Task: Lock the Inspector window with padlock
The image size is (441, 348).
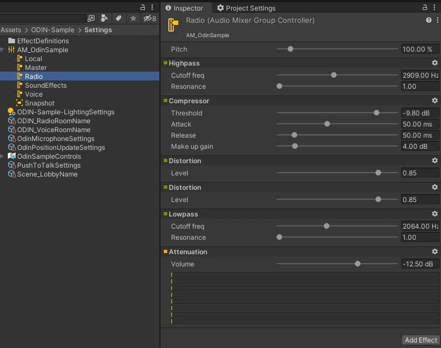Action: point(425,7)
